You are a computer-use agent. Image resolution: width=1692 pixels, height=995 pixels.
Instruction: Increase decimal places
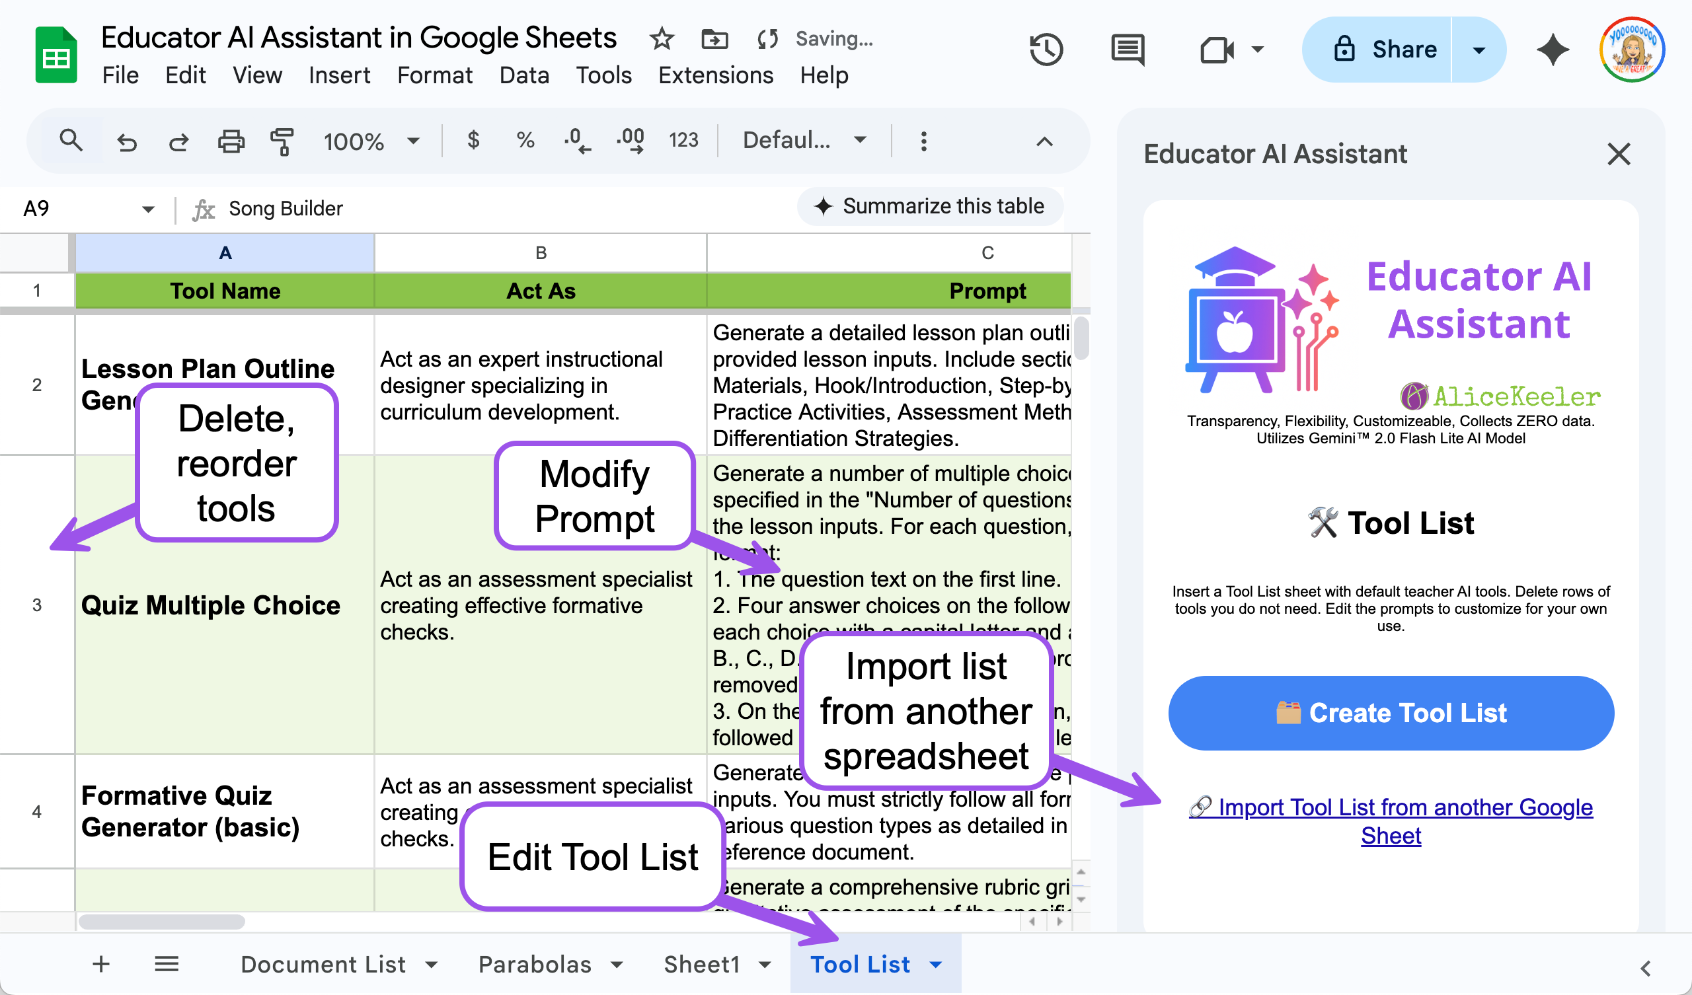630,141
